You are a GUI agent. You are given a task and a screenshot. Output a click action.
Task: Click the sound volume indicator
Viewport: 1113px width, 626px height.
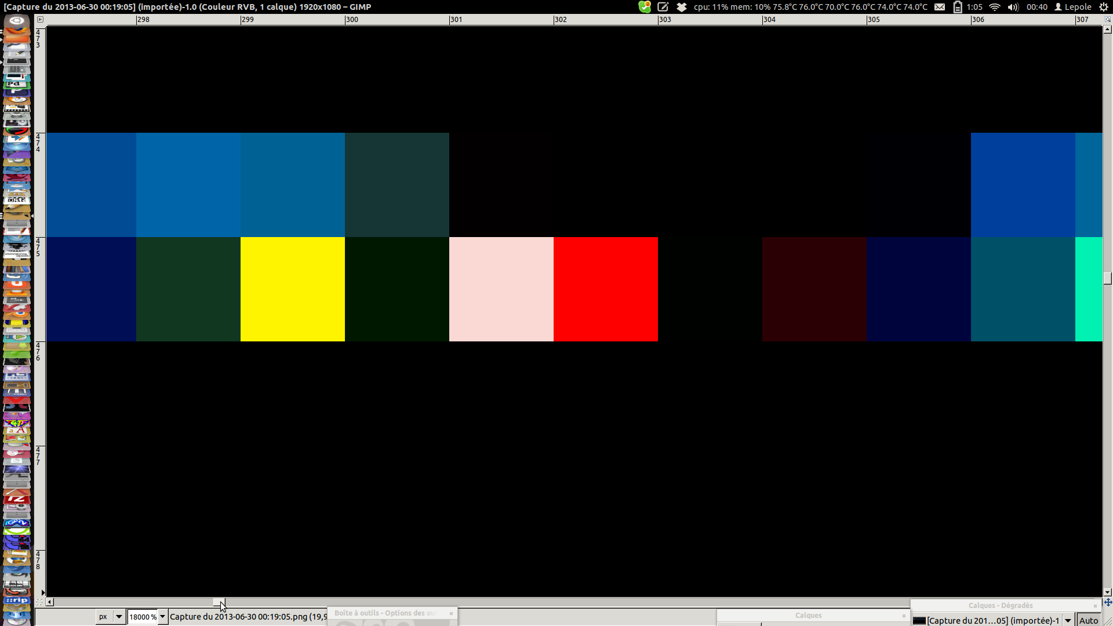point(1013,7)
